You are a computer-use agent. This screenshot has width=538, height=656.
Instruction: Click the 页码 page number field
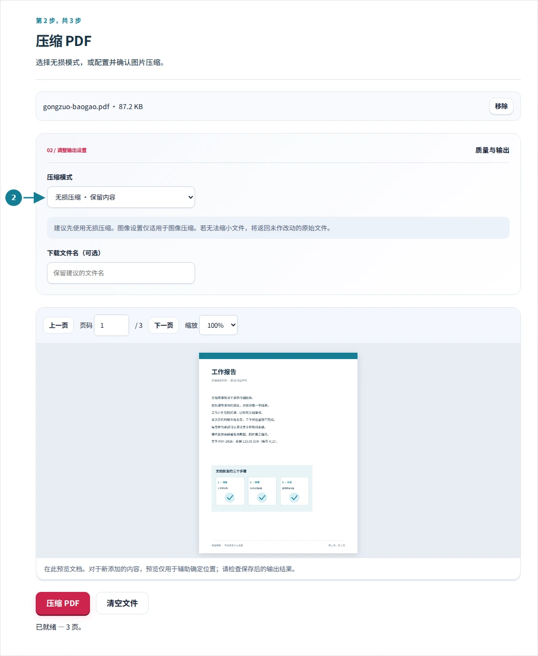click(112, 325)
